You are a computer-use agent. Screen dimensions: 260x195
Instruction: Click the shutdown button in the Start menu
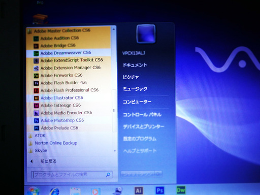point(138,174)
